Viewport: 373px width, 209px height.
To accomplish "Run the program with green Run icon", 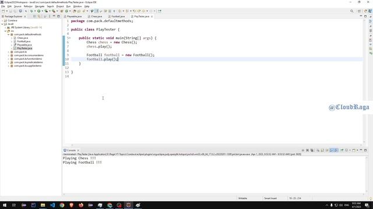I will click(x=38, y=11).
